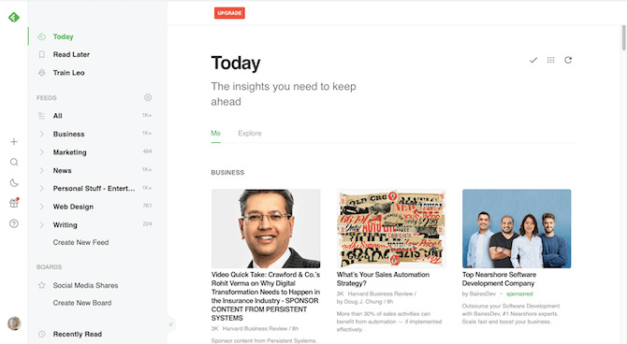Expand the Web Design folder chevron
Screen dimensions: 627x344
click(41, 207)
